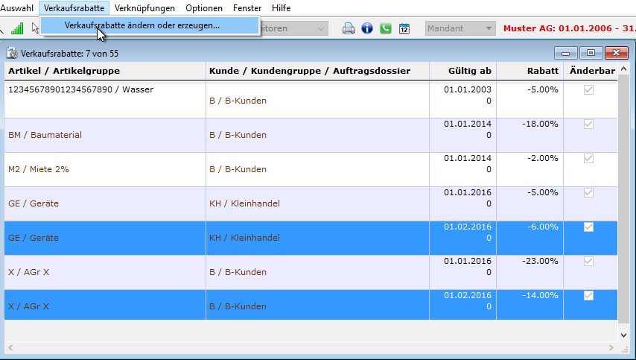Screen dimensions: 636x360
Task: Toggle Änderbar checkbox for -14.00% row
Action: click(588, 295)
